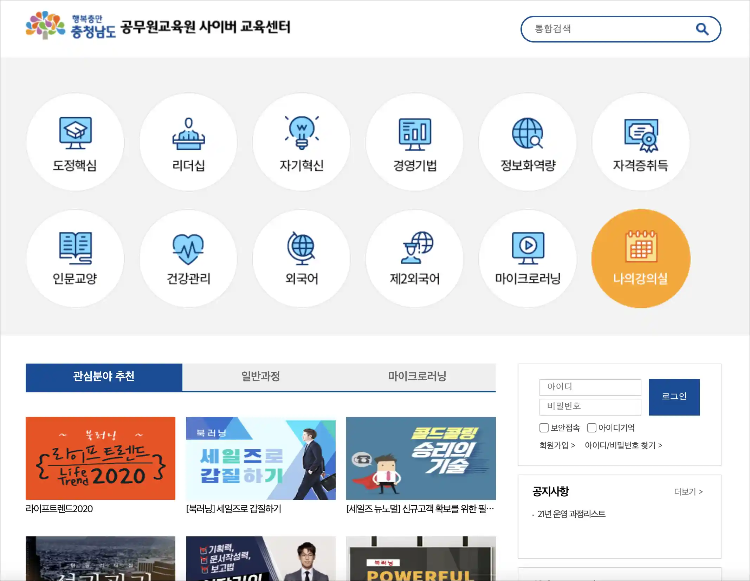The height and width of the screenshot is (581, 750).
Task: Enable the 보안접속 checkbox
Action: (x=544, y=428)
